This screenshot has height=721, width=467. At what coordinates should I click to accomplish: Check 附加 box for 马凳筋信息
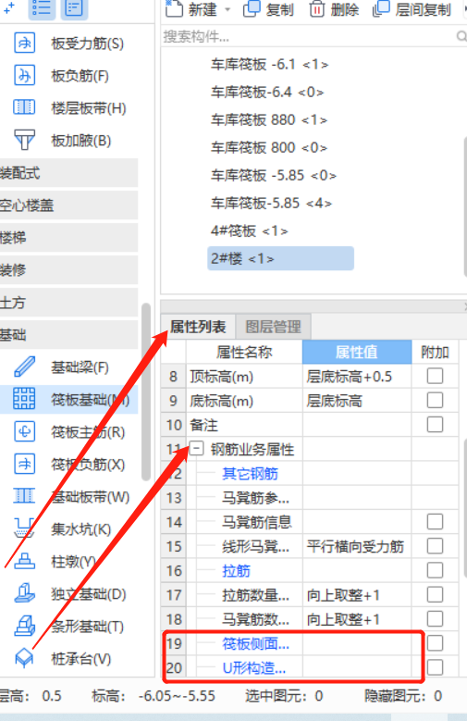click(x=435, y=521)
